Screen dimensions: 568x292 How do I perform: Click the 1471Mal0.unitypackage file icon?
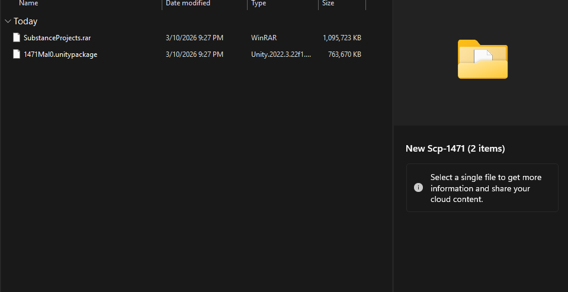17,54
